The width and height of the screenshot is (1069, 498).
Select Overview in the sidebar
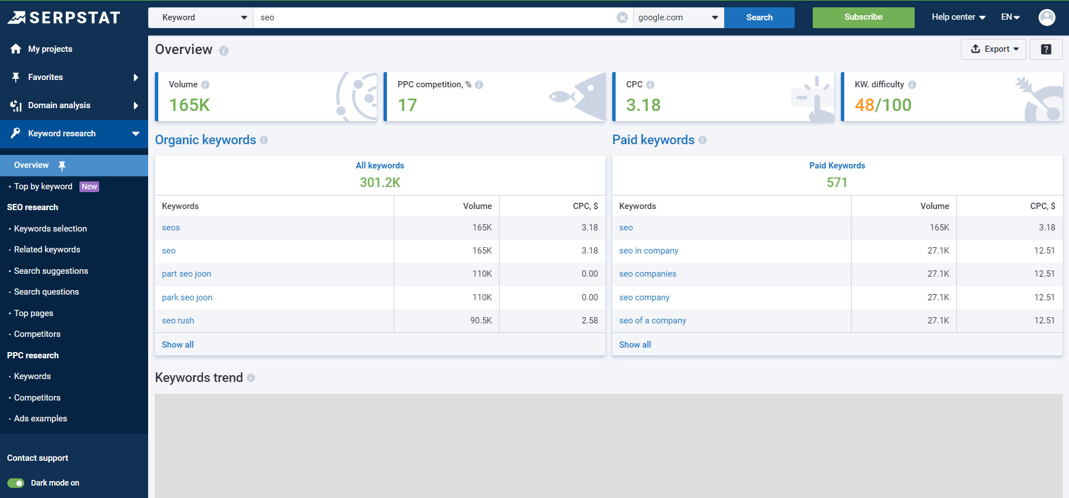32,165
